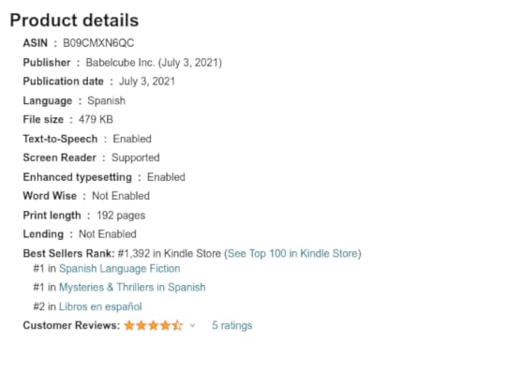This screenshot has width=506, height=373.
Task: Open the Spanish Language Fiction category
Action: click(119, 268)
